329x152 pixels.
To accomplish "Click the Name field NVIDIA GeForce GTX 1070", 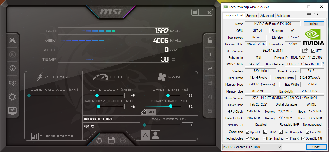I will pos(273,23).
